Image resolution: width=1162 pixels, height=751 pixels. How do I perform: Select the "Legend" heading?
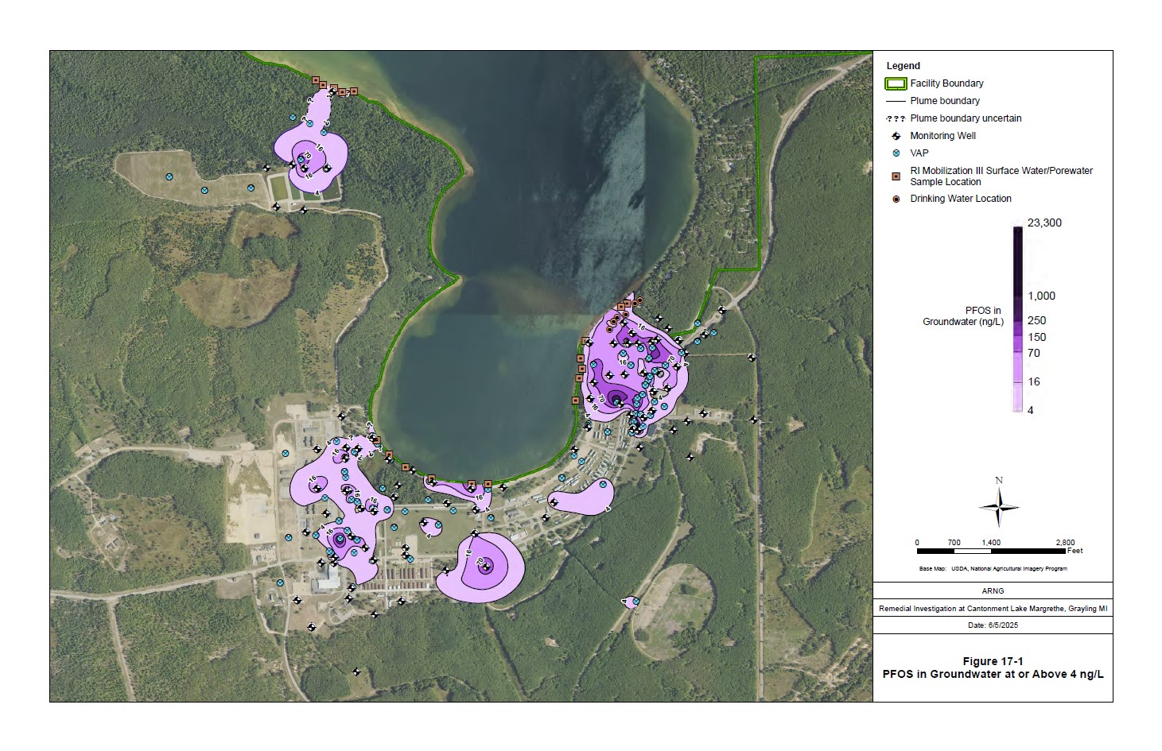tap(904, 66)
